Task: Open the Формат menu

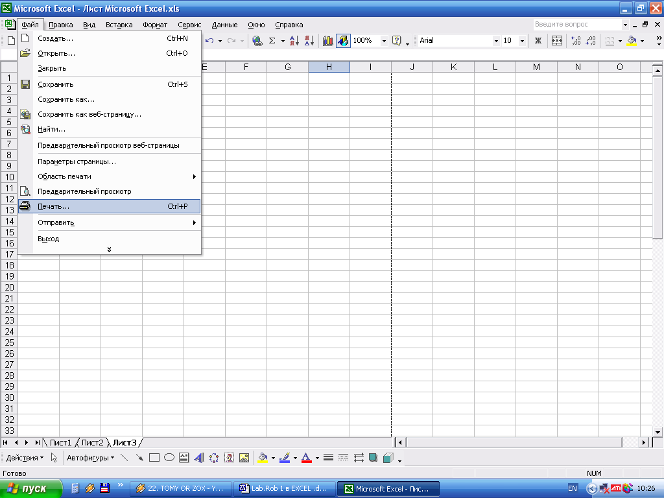Action: pos(155,25)
